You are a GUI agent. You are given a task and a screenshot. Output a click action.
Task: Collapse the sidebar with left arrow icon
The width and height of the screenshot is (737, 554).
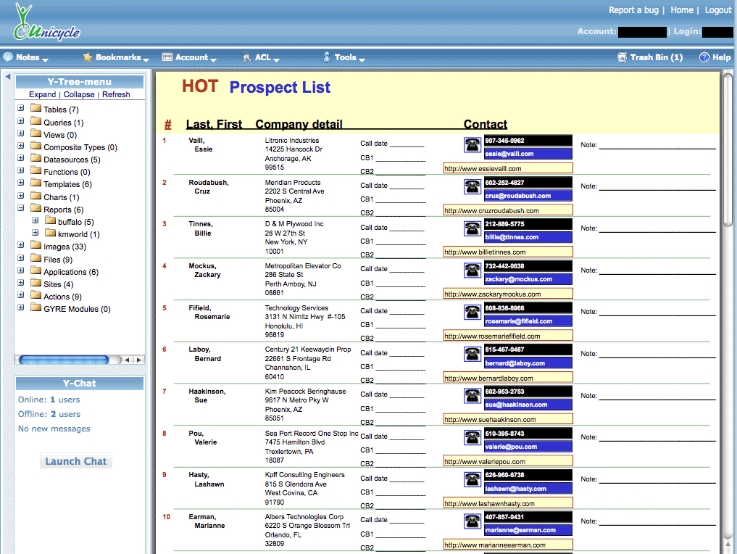[7, 77]
